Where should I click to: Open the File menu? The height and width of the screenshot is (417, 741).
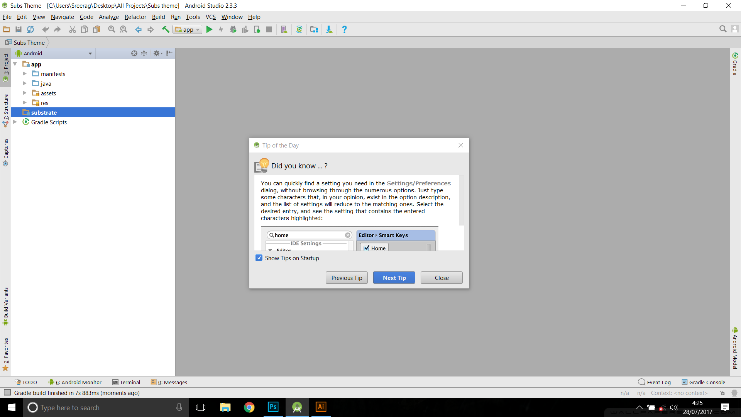7,17
